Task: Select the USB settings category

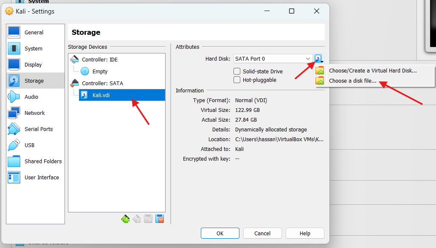Action: (35, 145)
